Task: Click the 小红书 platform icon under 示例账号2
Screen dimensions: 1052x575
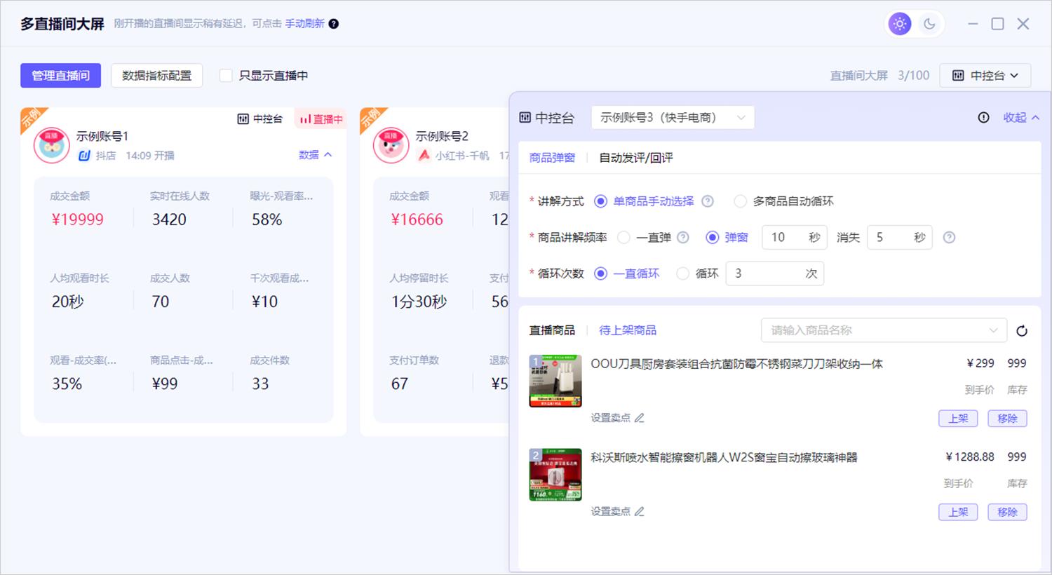Action: [x=424, y=156]
